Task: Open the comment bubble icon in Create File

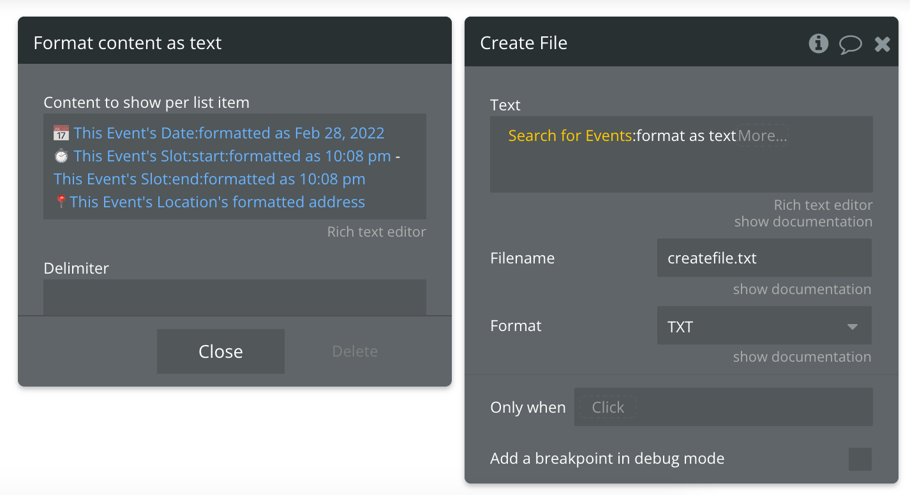Action: pyautogui.click(x=850, y=44)
